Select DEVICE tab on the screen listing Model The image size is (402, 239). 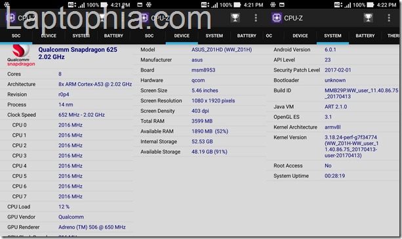click(182, 35)
